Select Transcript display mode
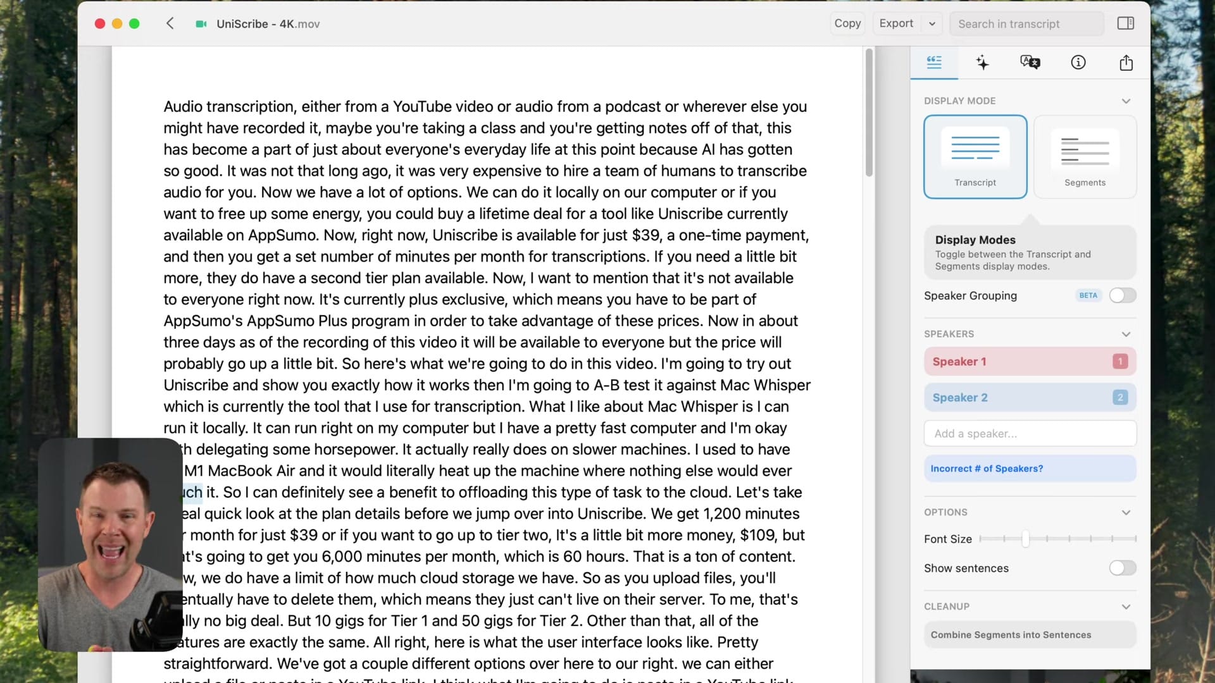This screenshot has height=683, width=1215. 975,157
